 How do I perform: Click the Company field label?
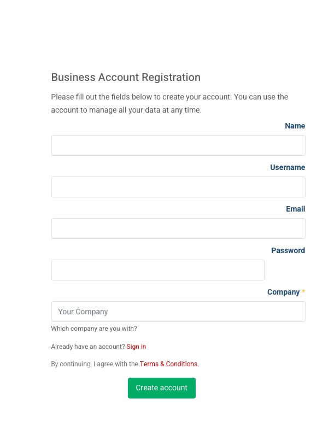click(283, 292)
